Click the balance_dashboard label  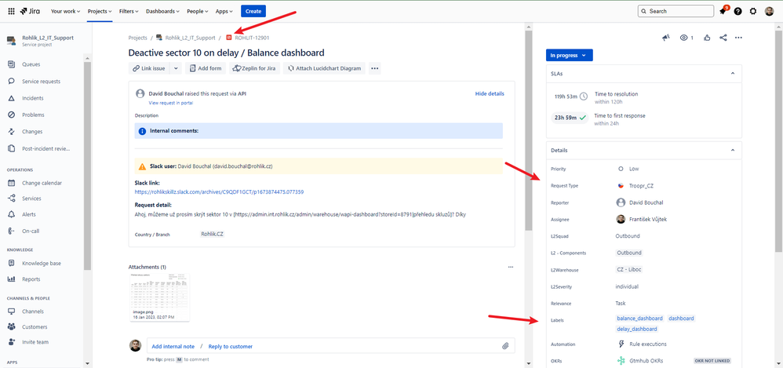(639, 318)
